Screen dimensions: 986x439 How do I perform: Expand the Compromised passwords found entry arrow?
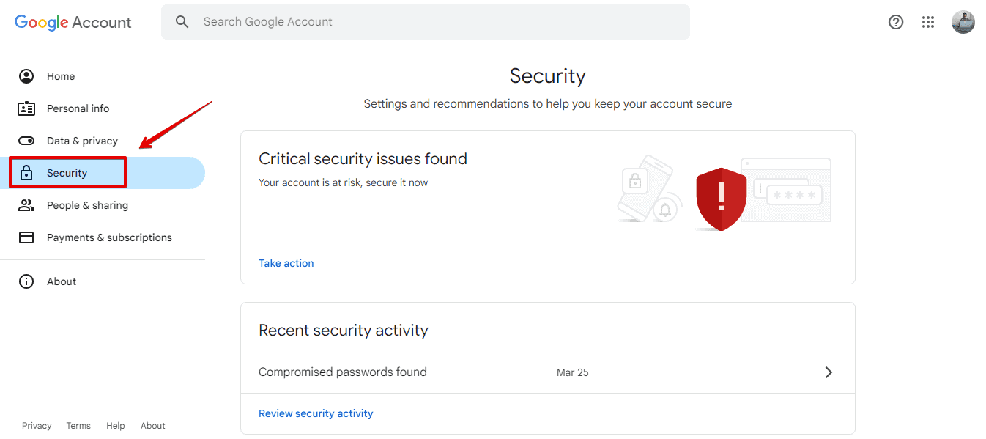[829, 372]
